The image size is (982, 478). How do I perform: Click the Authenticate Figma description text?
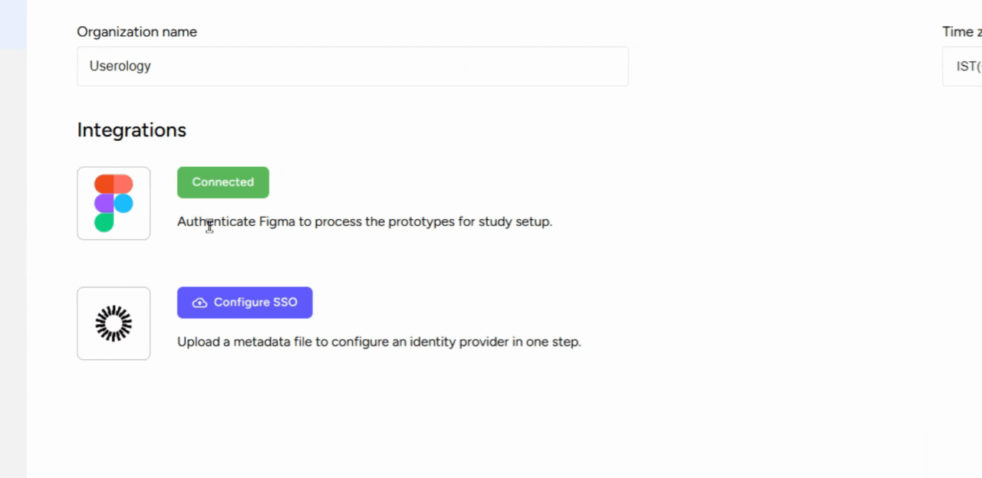364,221
